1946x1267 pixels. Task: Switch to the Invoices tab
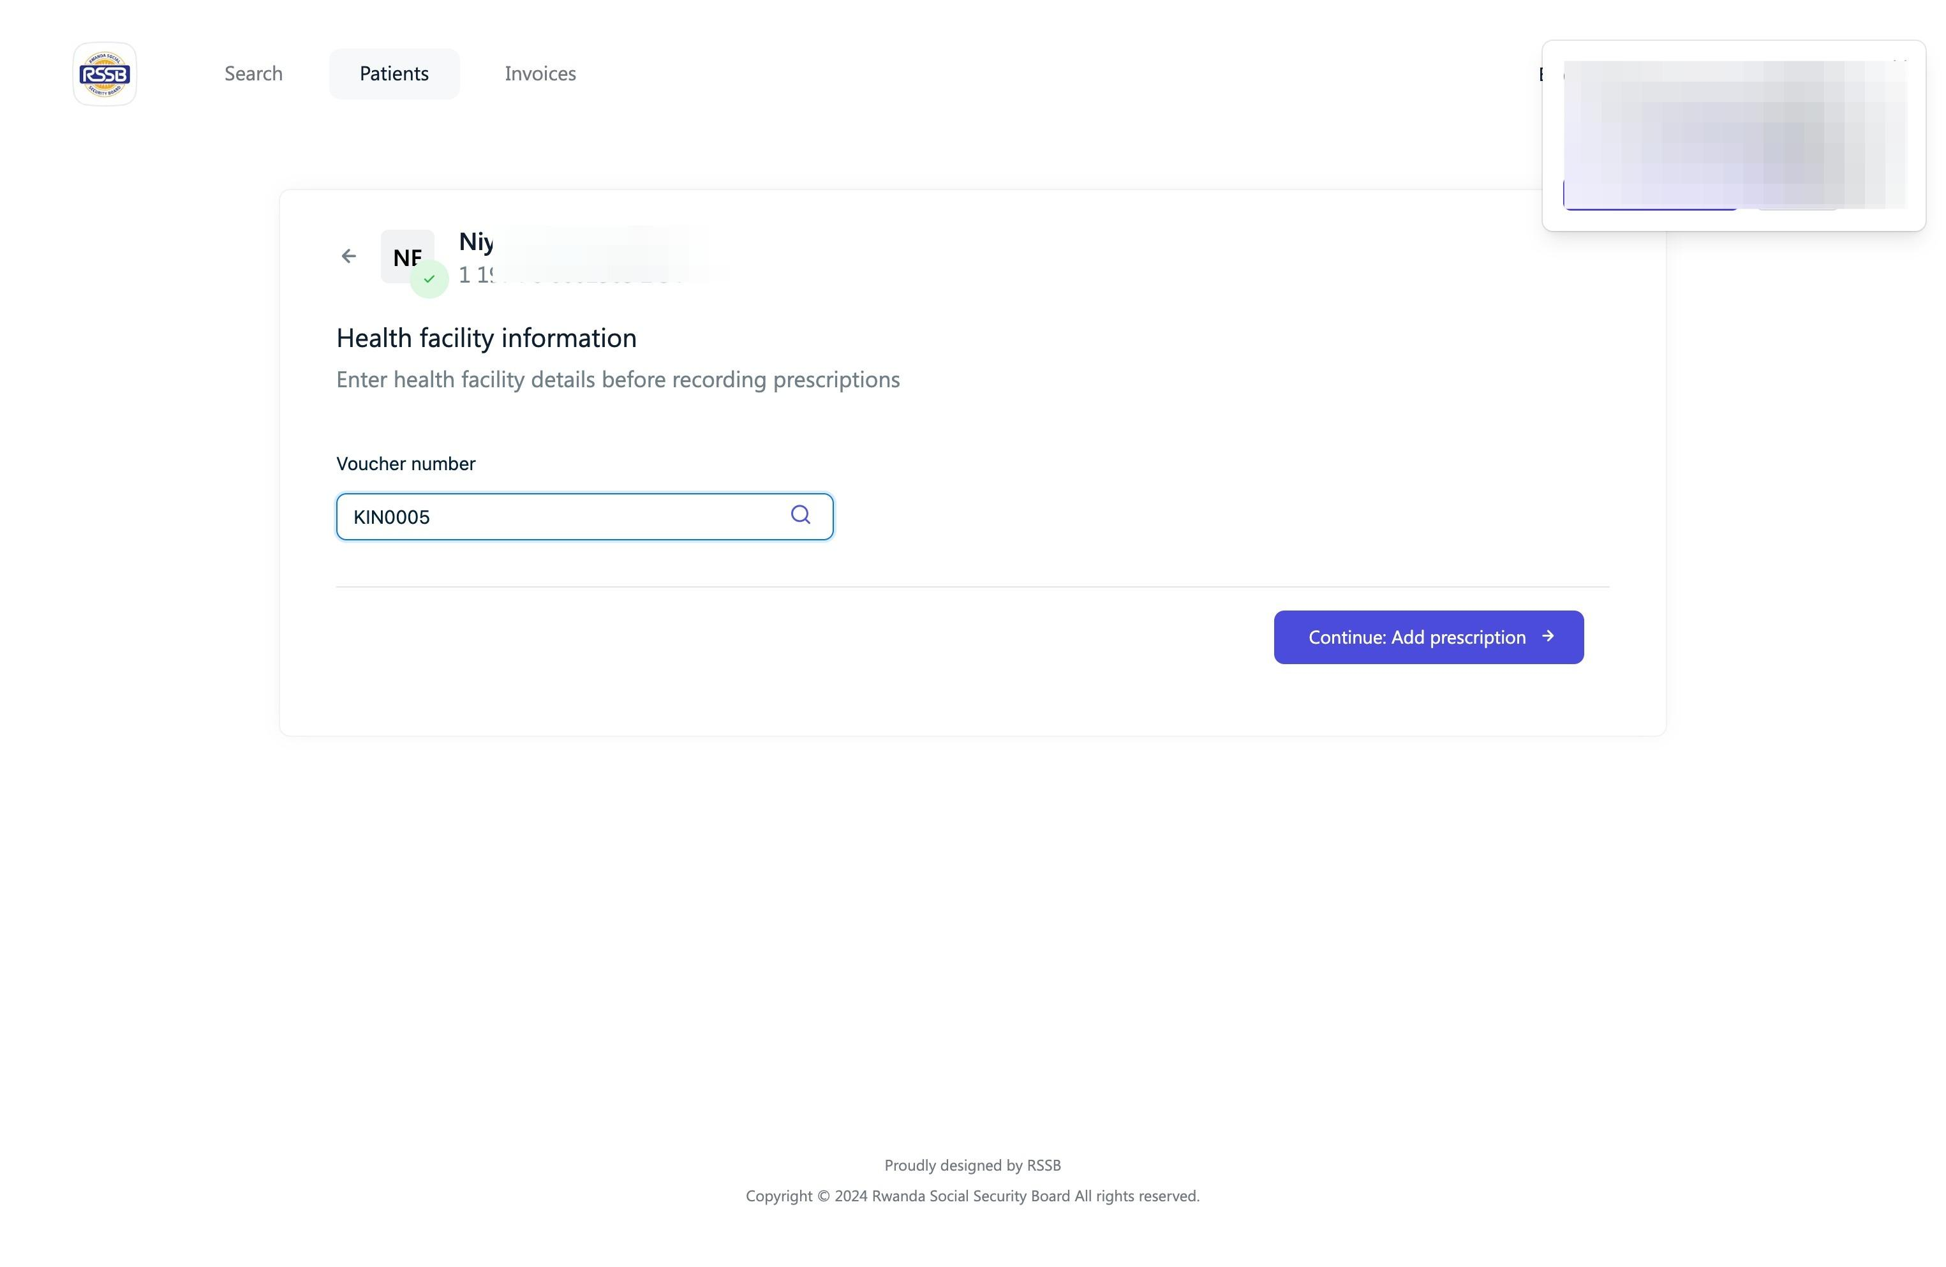coord(540,73)
